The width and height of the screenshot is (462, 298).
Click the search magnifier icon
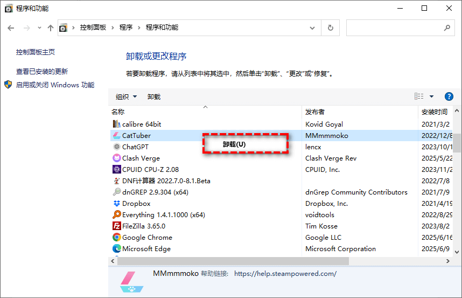tap(447, 27)
